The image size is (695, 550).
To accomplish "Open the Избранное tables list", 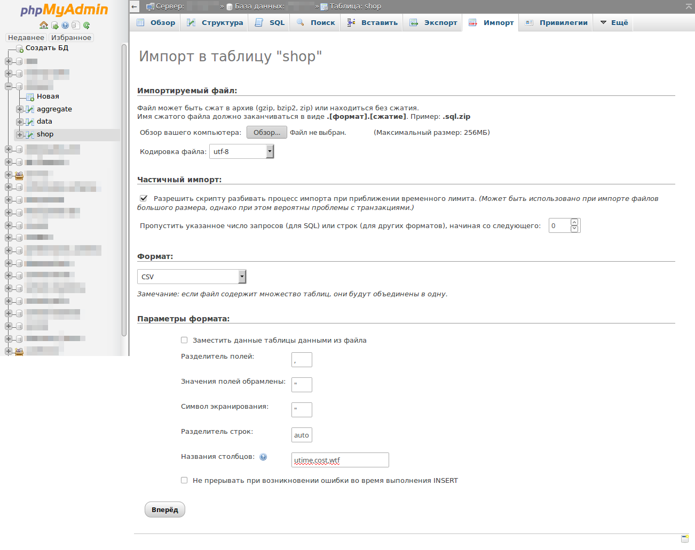I will point(71,38).
